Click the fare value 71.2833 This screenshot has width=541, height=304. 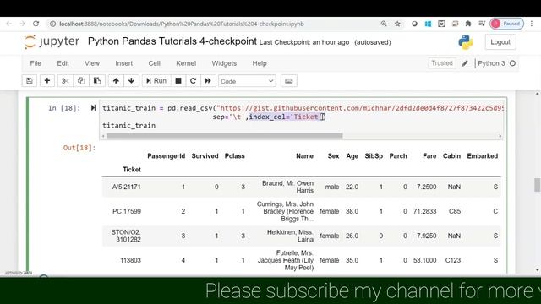[424, 211]
